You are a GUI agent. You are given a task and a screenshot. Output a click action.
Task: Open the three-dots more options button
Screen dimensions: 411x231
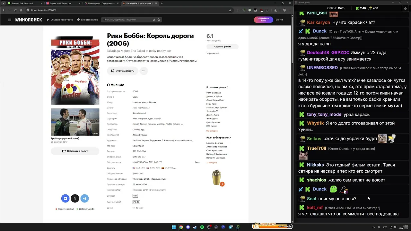click(x=144, y=71)
